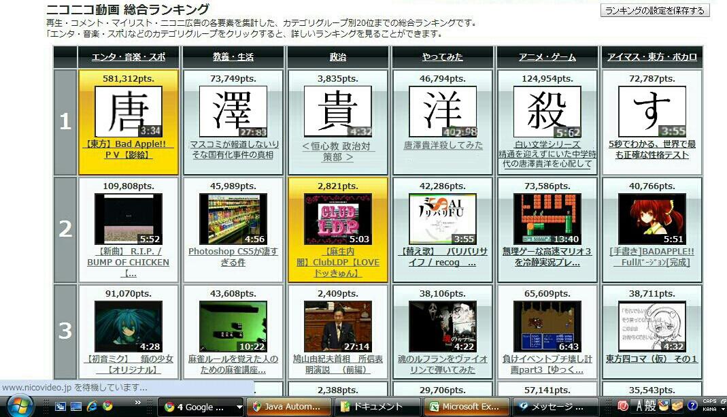
Task: Open 東方四コマ（仮）その1 link
Action: pos(652,359)
